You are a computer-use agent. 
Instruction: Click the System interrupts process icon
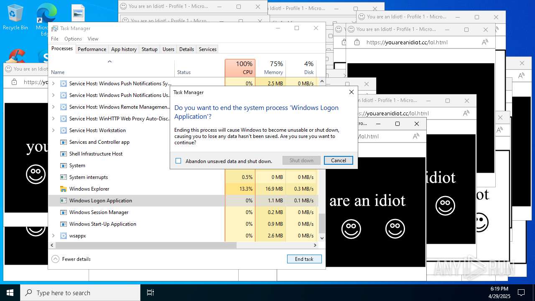click(64, 177)
